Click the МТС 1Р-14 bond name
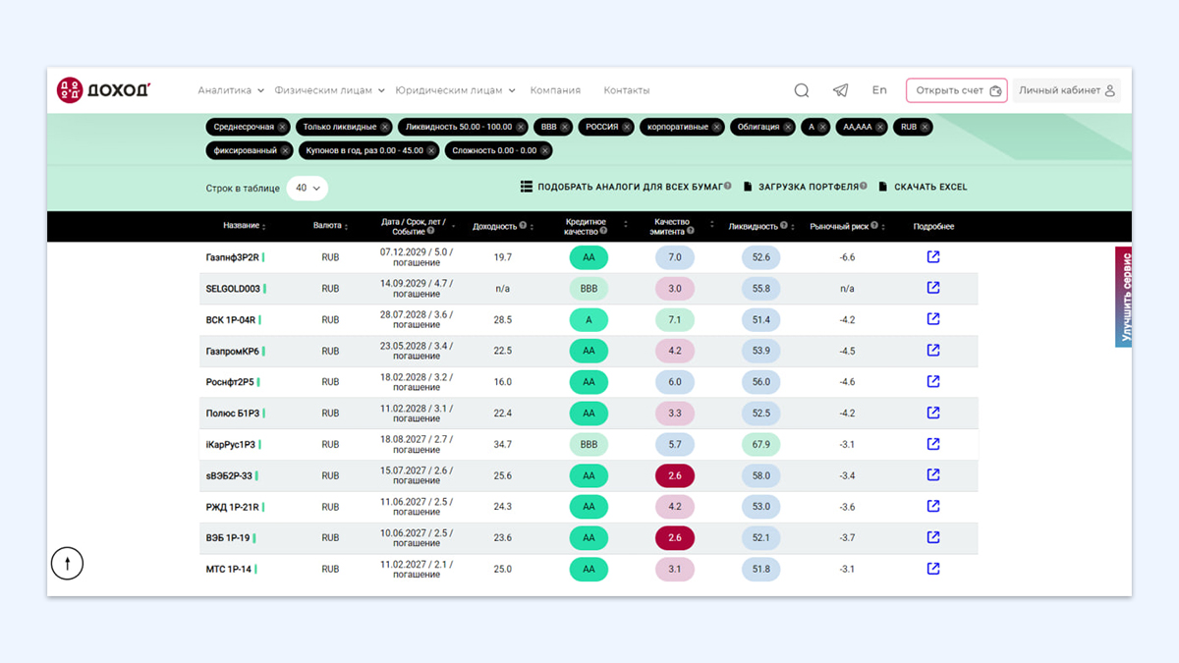This screenshot has width=1179, height=663. point(229,570)
